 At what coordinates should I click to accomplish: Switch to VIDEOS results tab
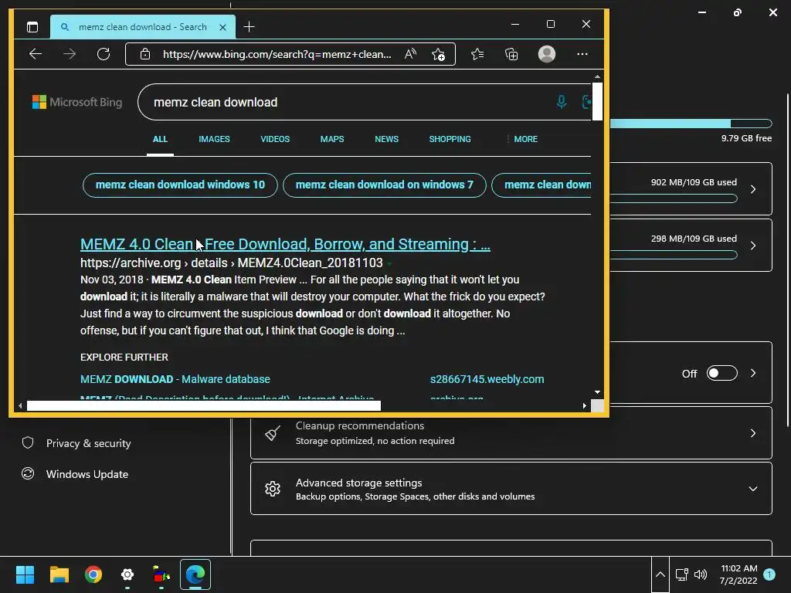tap(275, 139)
